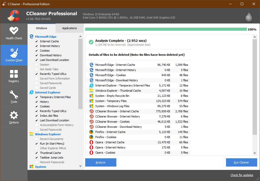Switch to the Applications tab
This screenshot has height=181, width=260.
(70, 28)
